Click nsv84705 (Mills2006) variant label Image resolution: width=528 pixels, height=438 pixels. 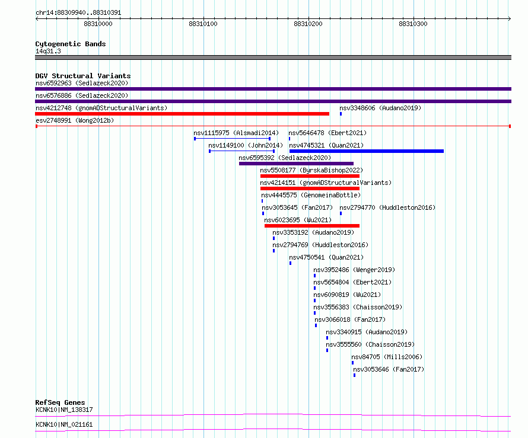click(x=387, y=357)
